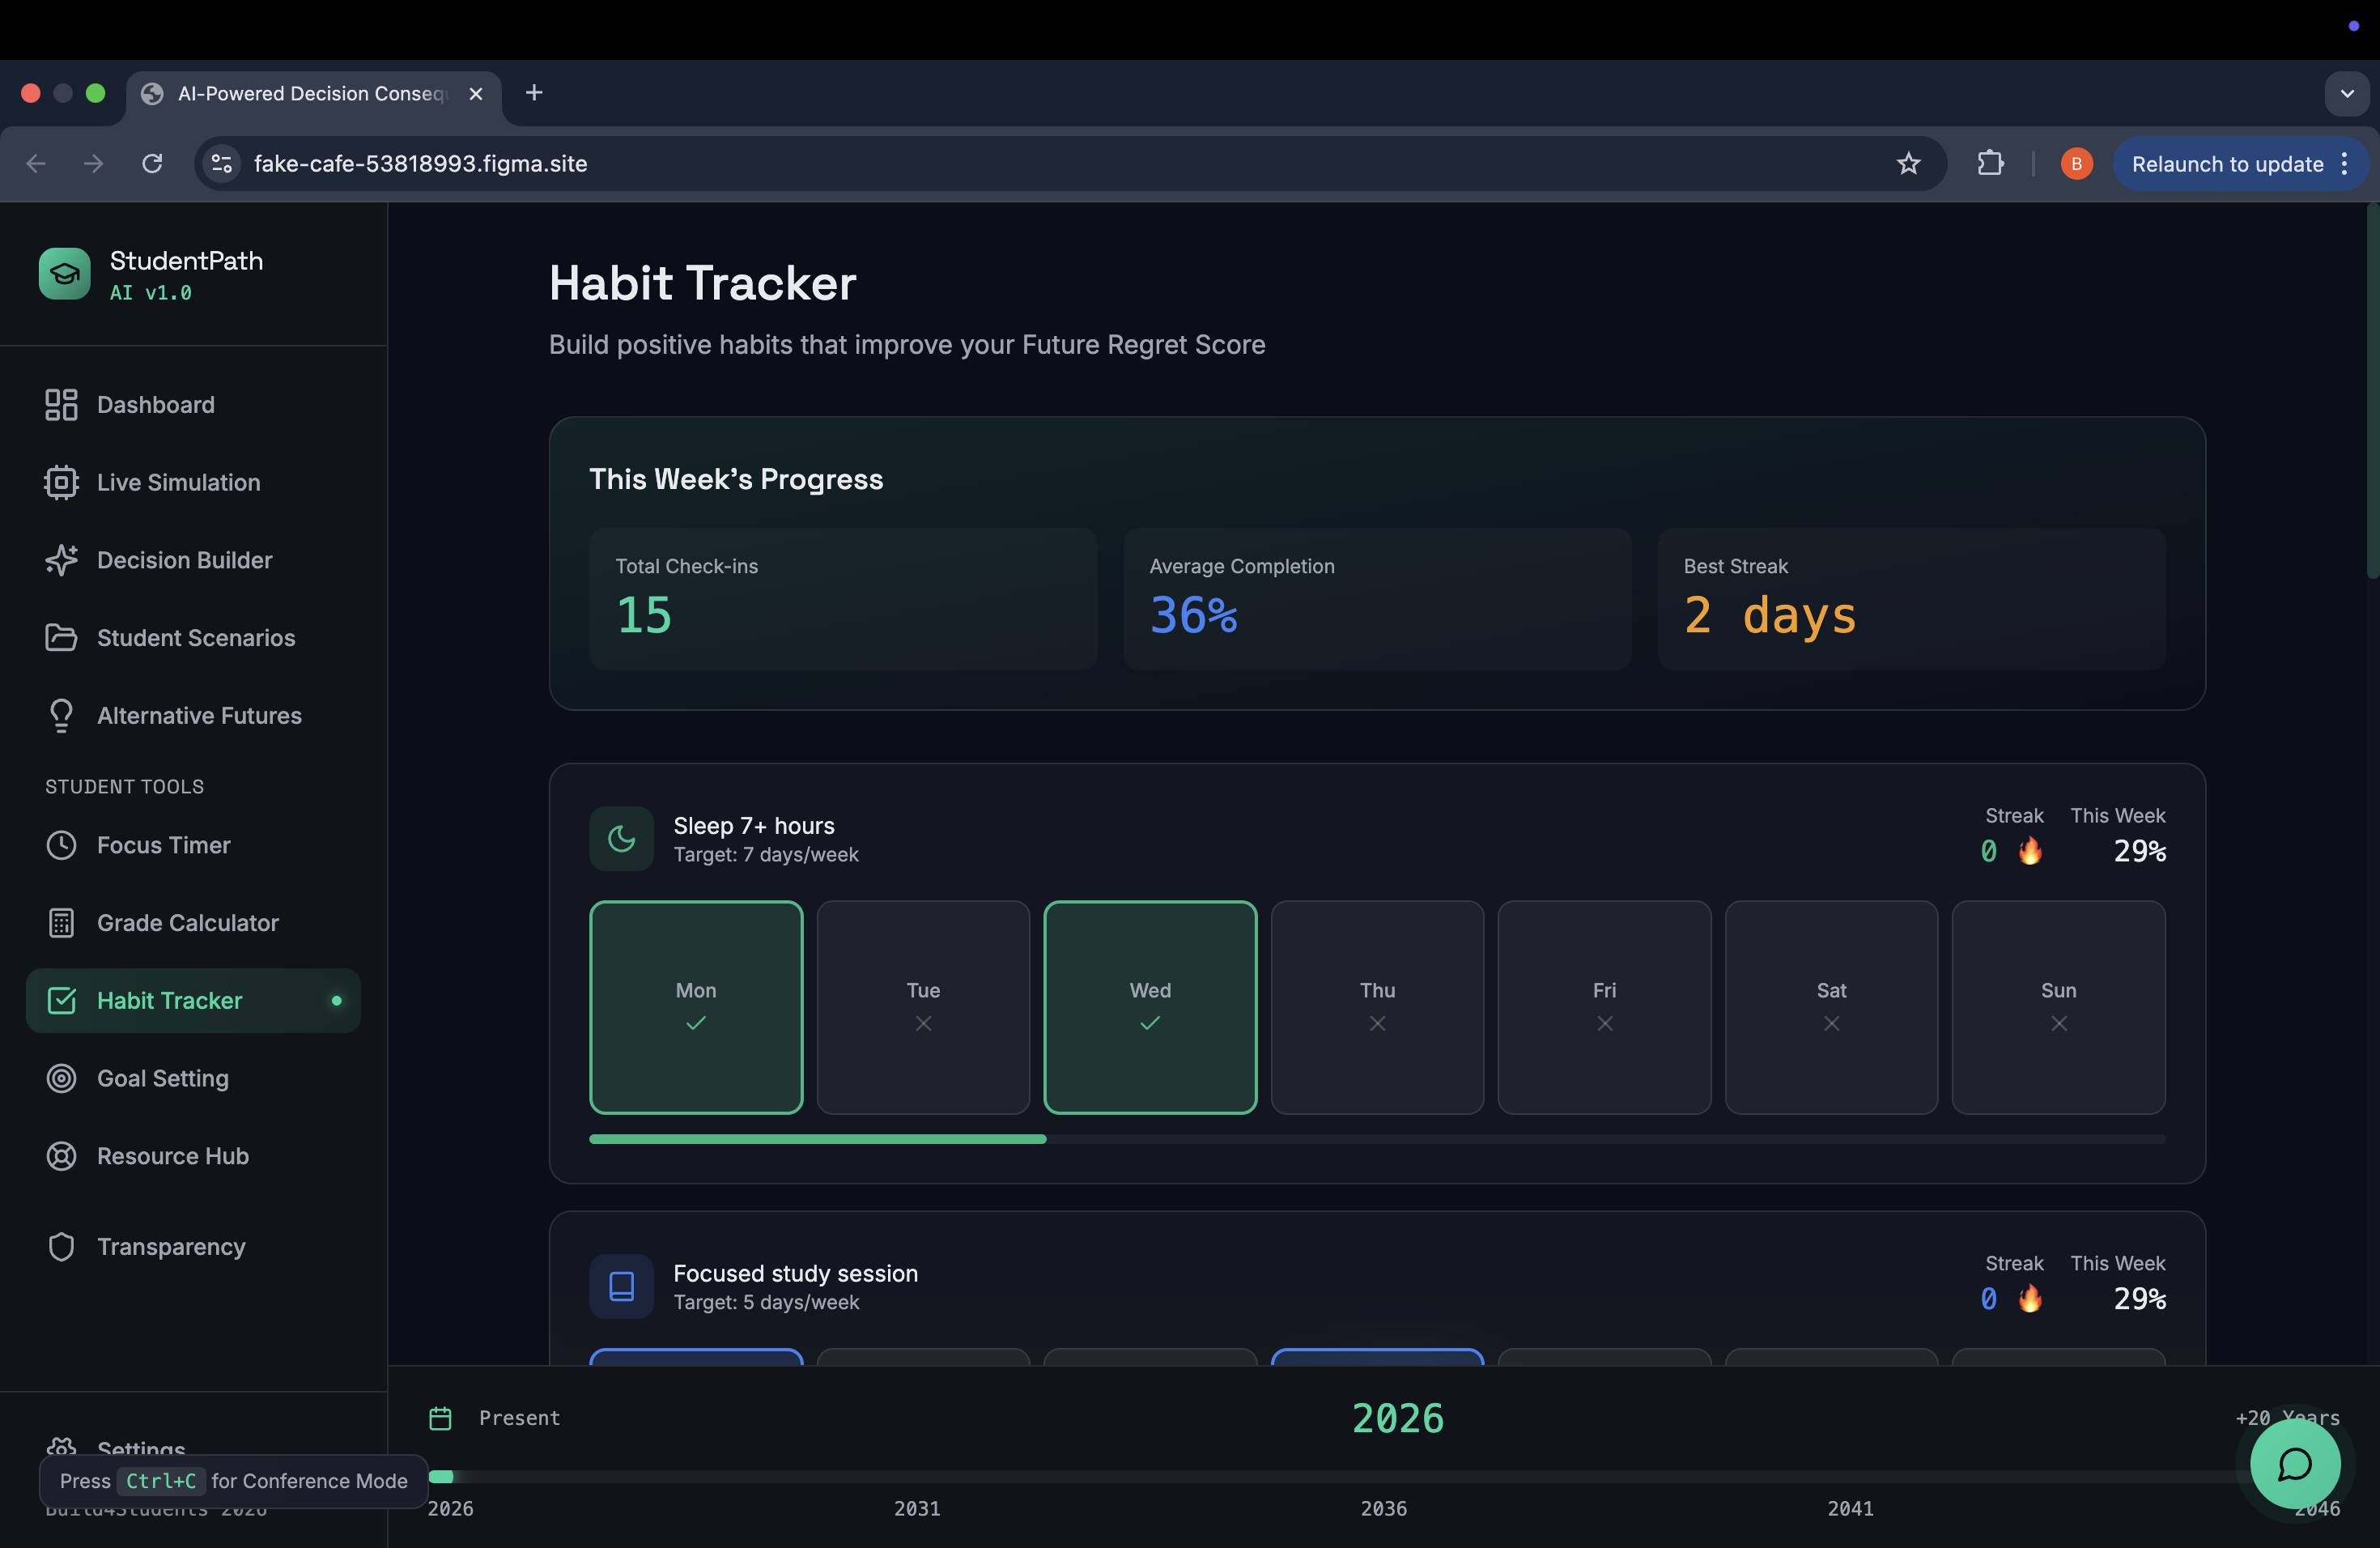The height and width of the screenshot is (1548, 2380).
Task: Toggle Sun check-in for Sleep habit
Action: [x=2057, y=1007]
